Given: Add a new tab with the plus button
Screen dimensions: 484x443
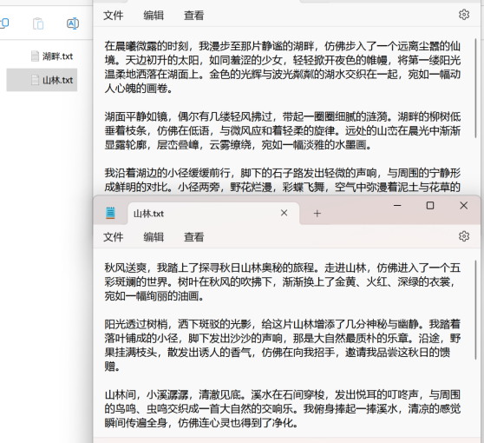Looking at the screenshot, I should (x=317, y=214).
